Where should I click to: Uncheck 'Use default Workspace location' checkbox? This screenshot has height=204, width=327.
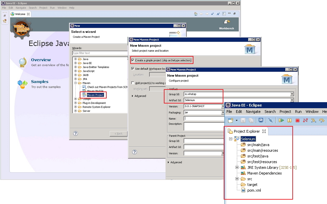[133, 69]
